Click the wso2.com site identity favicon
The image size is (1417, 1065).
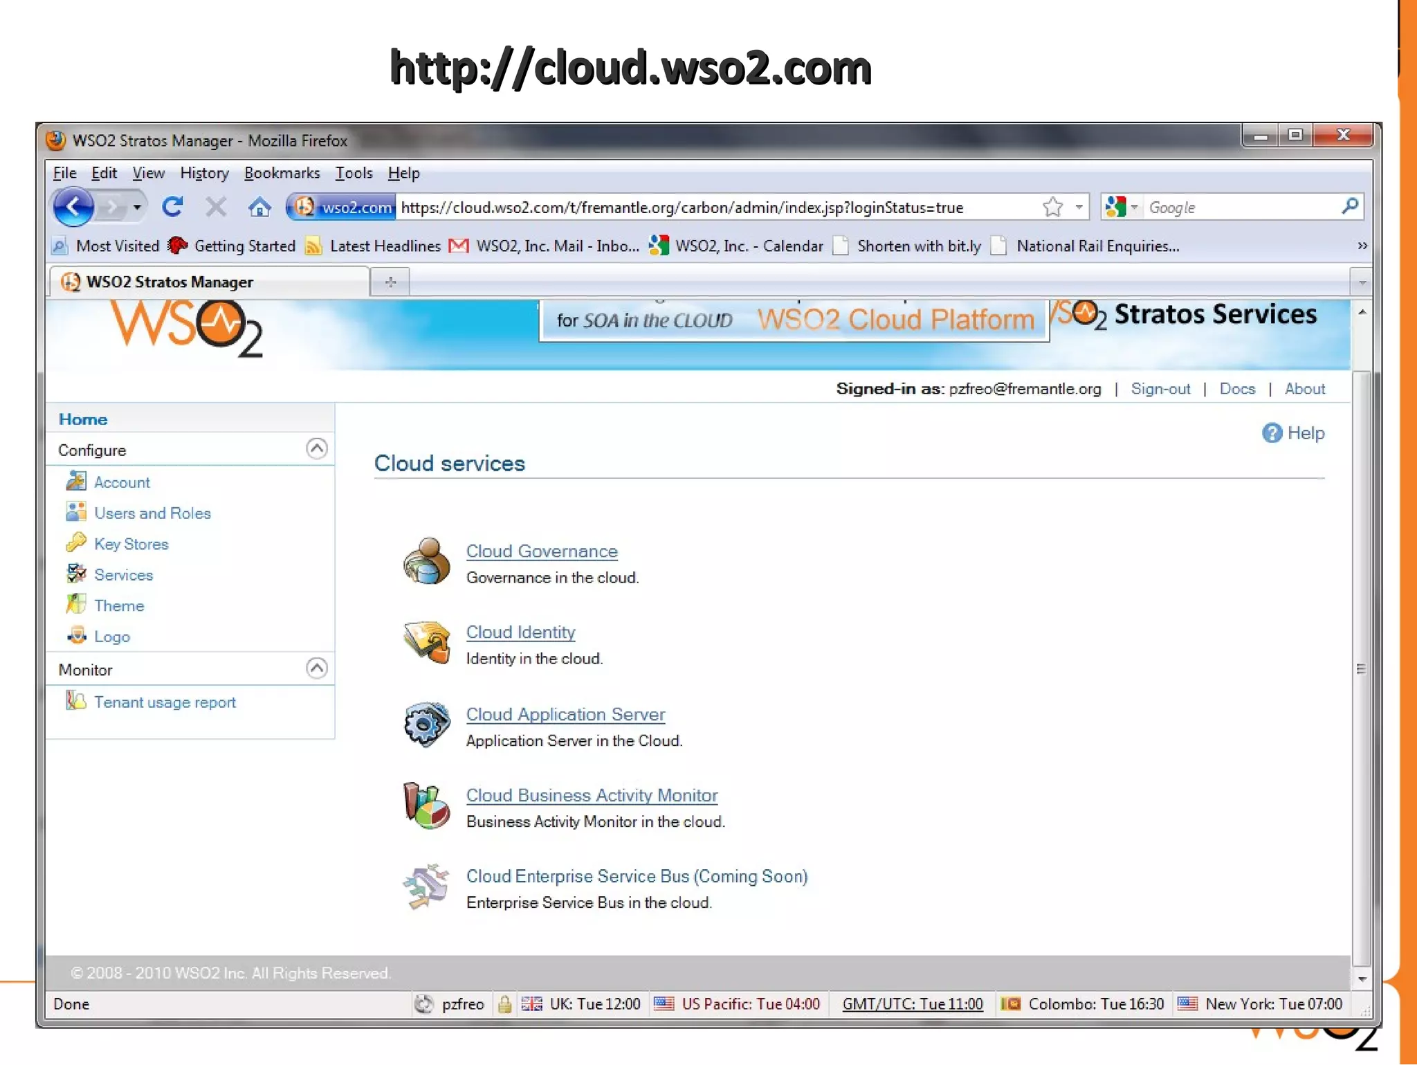click(x=304, y=206)
